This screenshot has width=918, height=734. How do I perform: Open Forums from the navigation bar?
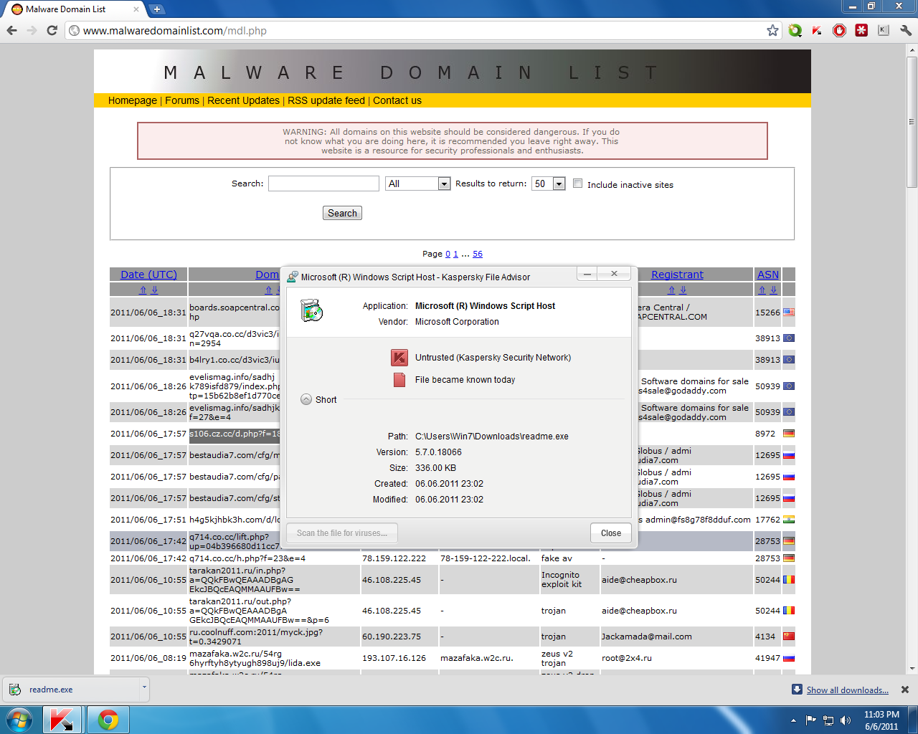182,100
